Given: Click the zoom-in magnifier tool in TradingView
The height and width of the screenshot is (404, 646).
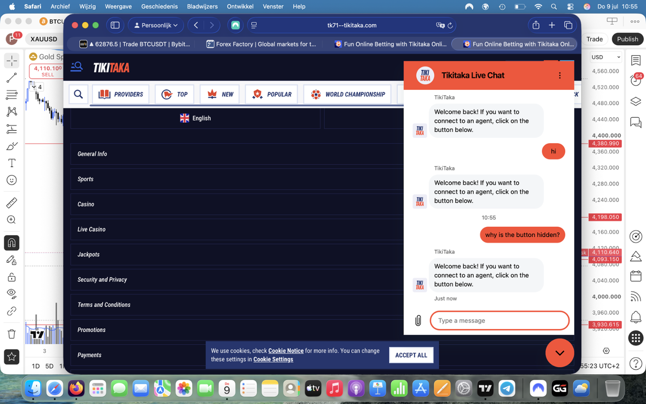Looking at the screenshot, I should (12, 220).
